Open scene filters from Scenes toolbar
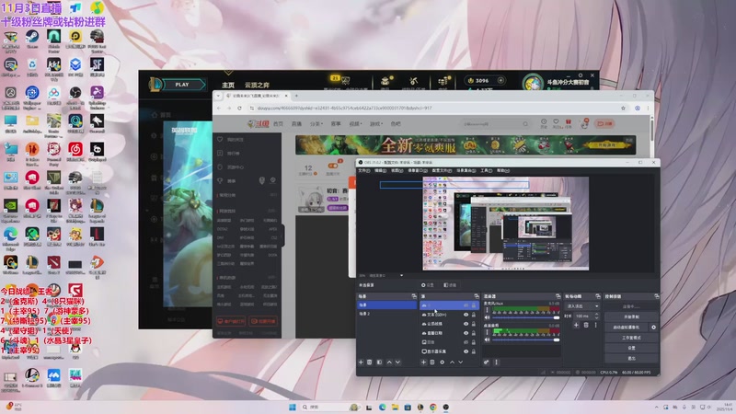 click(x=379, y=362)
